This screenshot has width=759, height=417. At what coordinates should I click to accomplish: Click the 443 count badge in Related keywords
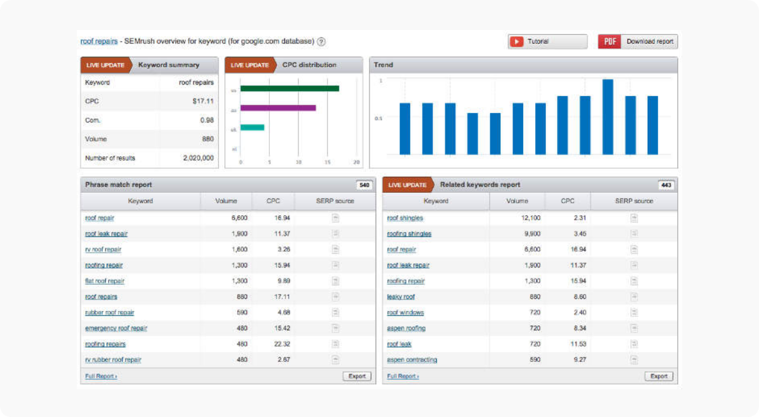click(x=666, y=185)
